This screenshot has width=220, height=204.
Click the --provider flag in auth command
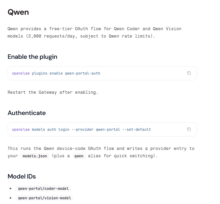(85, 129)
